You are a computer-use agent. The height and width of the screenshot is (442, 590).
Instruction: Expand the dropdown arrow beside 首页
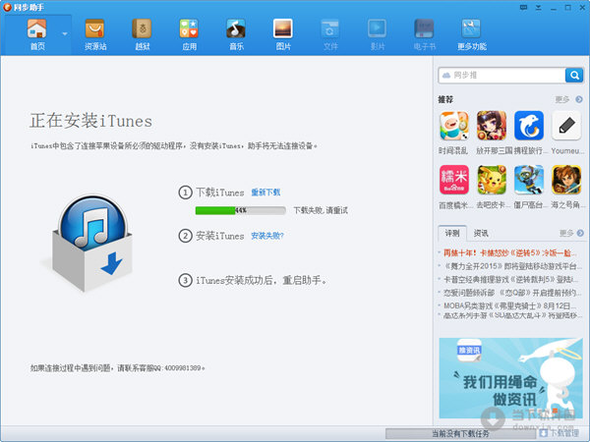tap(65, 33)
